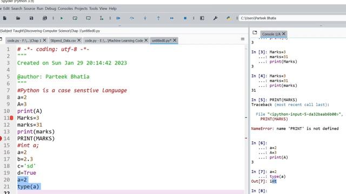Image resolution: width=346 pixels, height=194 pixels.
Task: Click the 'In [8]:' console prompt
Action: point(259,191)
